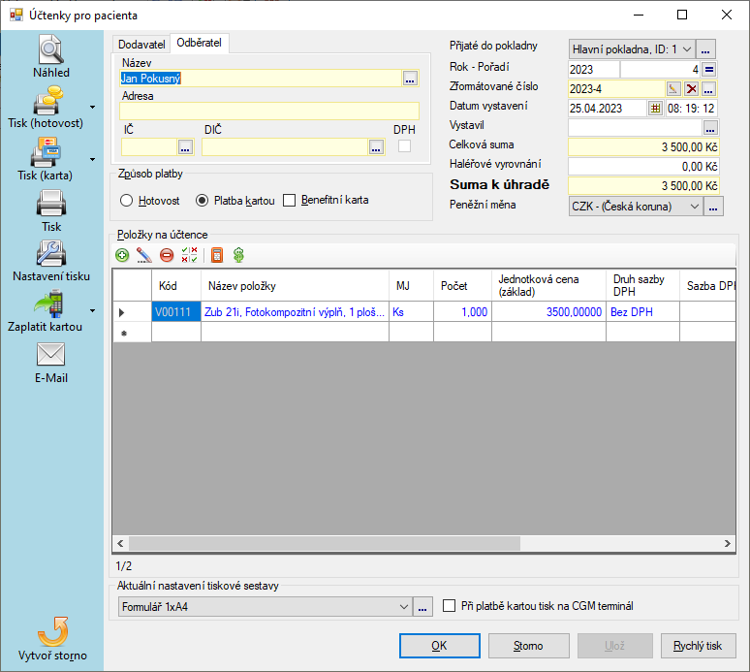
Task: Click into the Adresa input field
Action: [x=269, y=112]
